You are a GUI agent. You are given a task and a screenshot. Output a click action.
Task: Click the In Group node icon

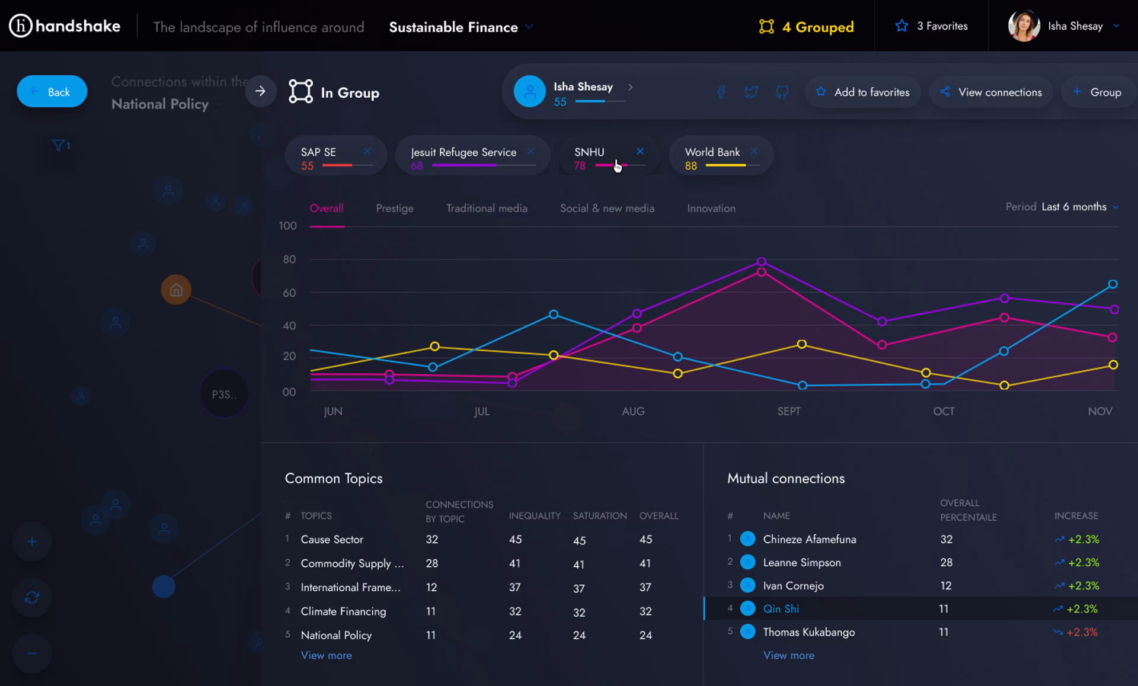coord(301,92)
